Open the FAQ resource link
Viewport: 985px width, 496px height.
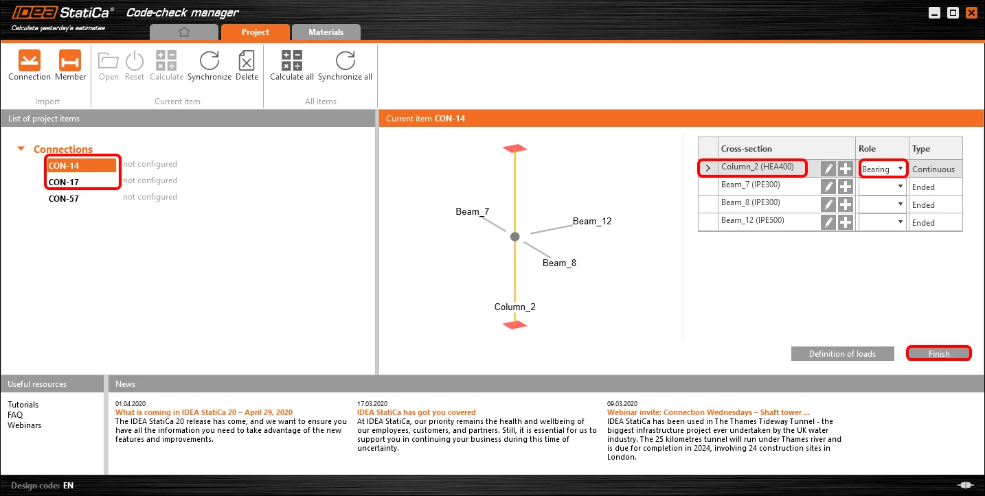pos(15,415)
